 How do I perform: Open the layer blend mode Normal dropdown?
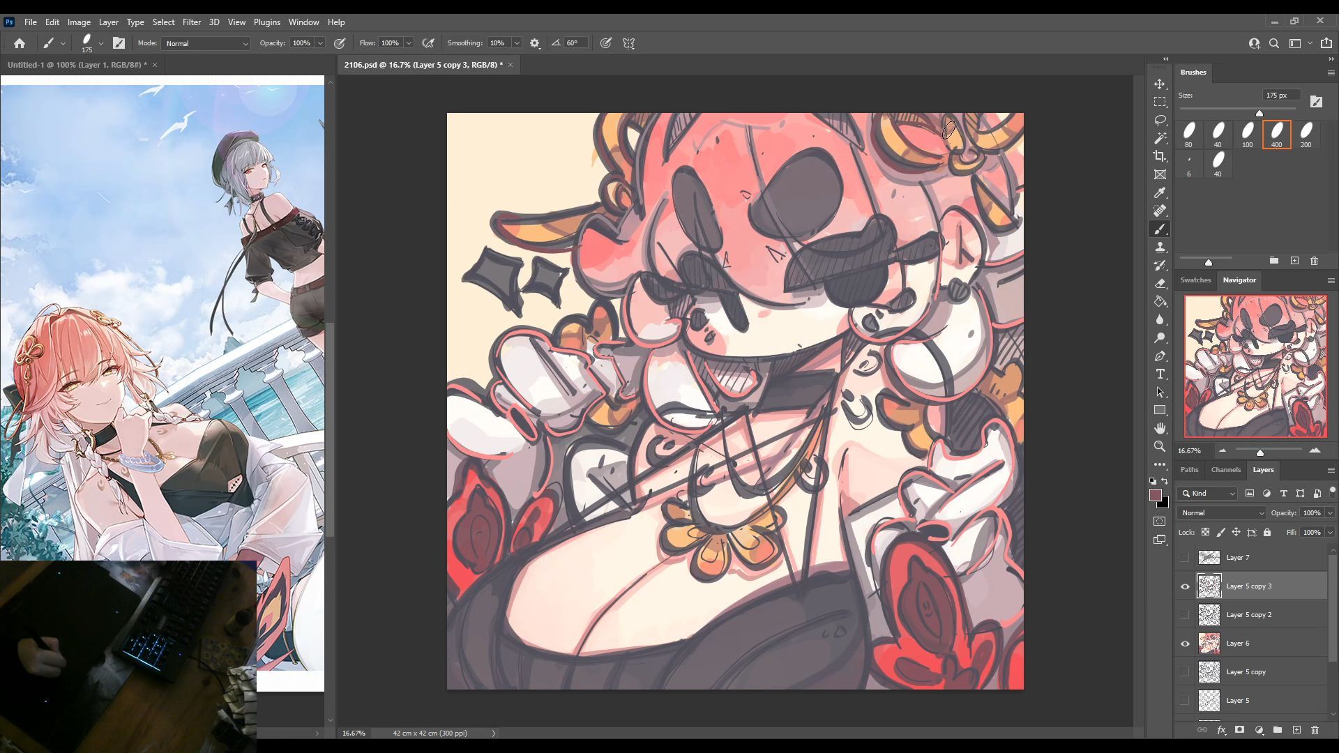1222,513
